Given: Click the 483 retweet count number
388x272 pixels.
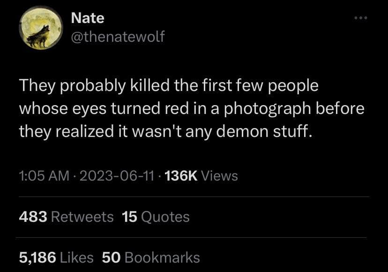Looking at the screenshot, I should [x=33, y=217].
